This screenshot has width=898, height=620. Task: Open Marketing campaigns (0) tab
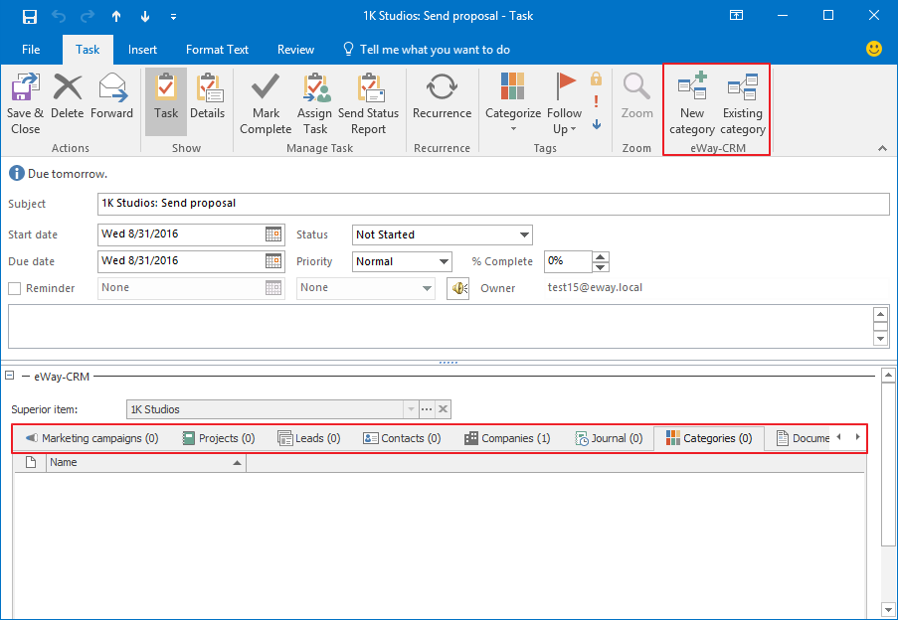91,439
